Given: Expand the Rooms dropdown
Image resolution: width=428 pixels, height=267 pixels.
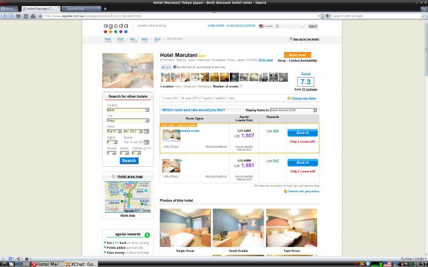Looking at the screenshot, I should (x=111, y=153).
